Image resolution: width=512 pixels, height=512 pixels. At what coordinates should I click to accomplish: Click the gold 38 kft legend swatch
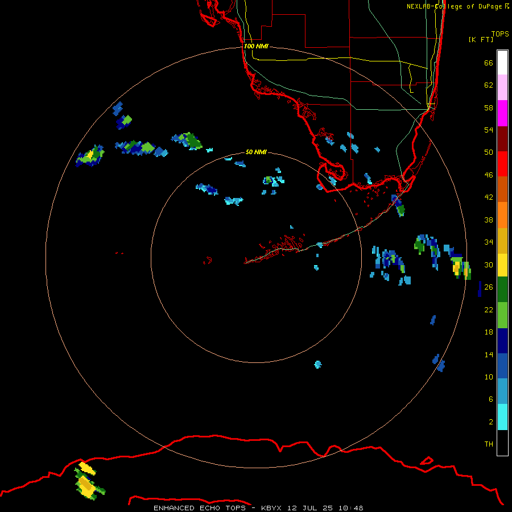coord(502,240)
